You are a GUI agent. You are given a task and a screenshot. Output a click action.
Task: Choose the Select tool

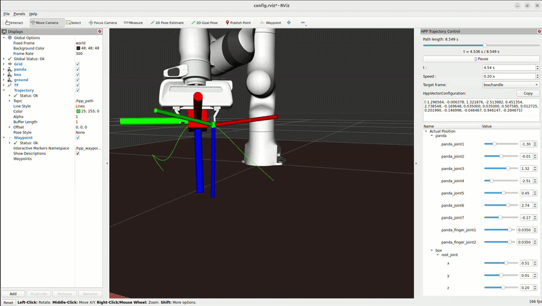click(x=73, y=23)
